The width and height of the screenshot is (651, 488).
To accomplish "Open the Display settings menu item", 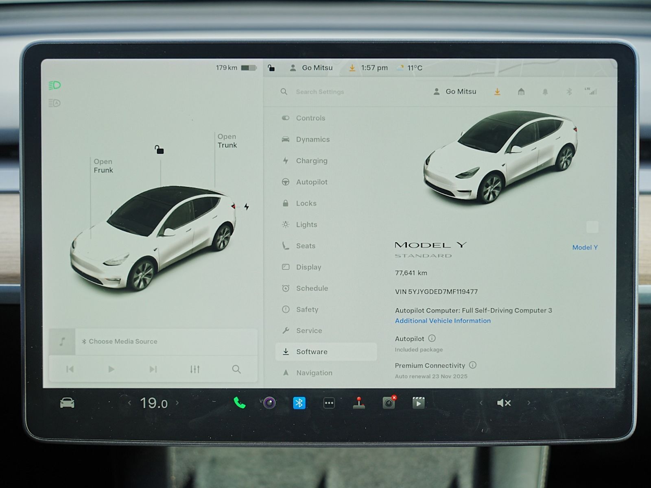I will coord(308,267).
